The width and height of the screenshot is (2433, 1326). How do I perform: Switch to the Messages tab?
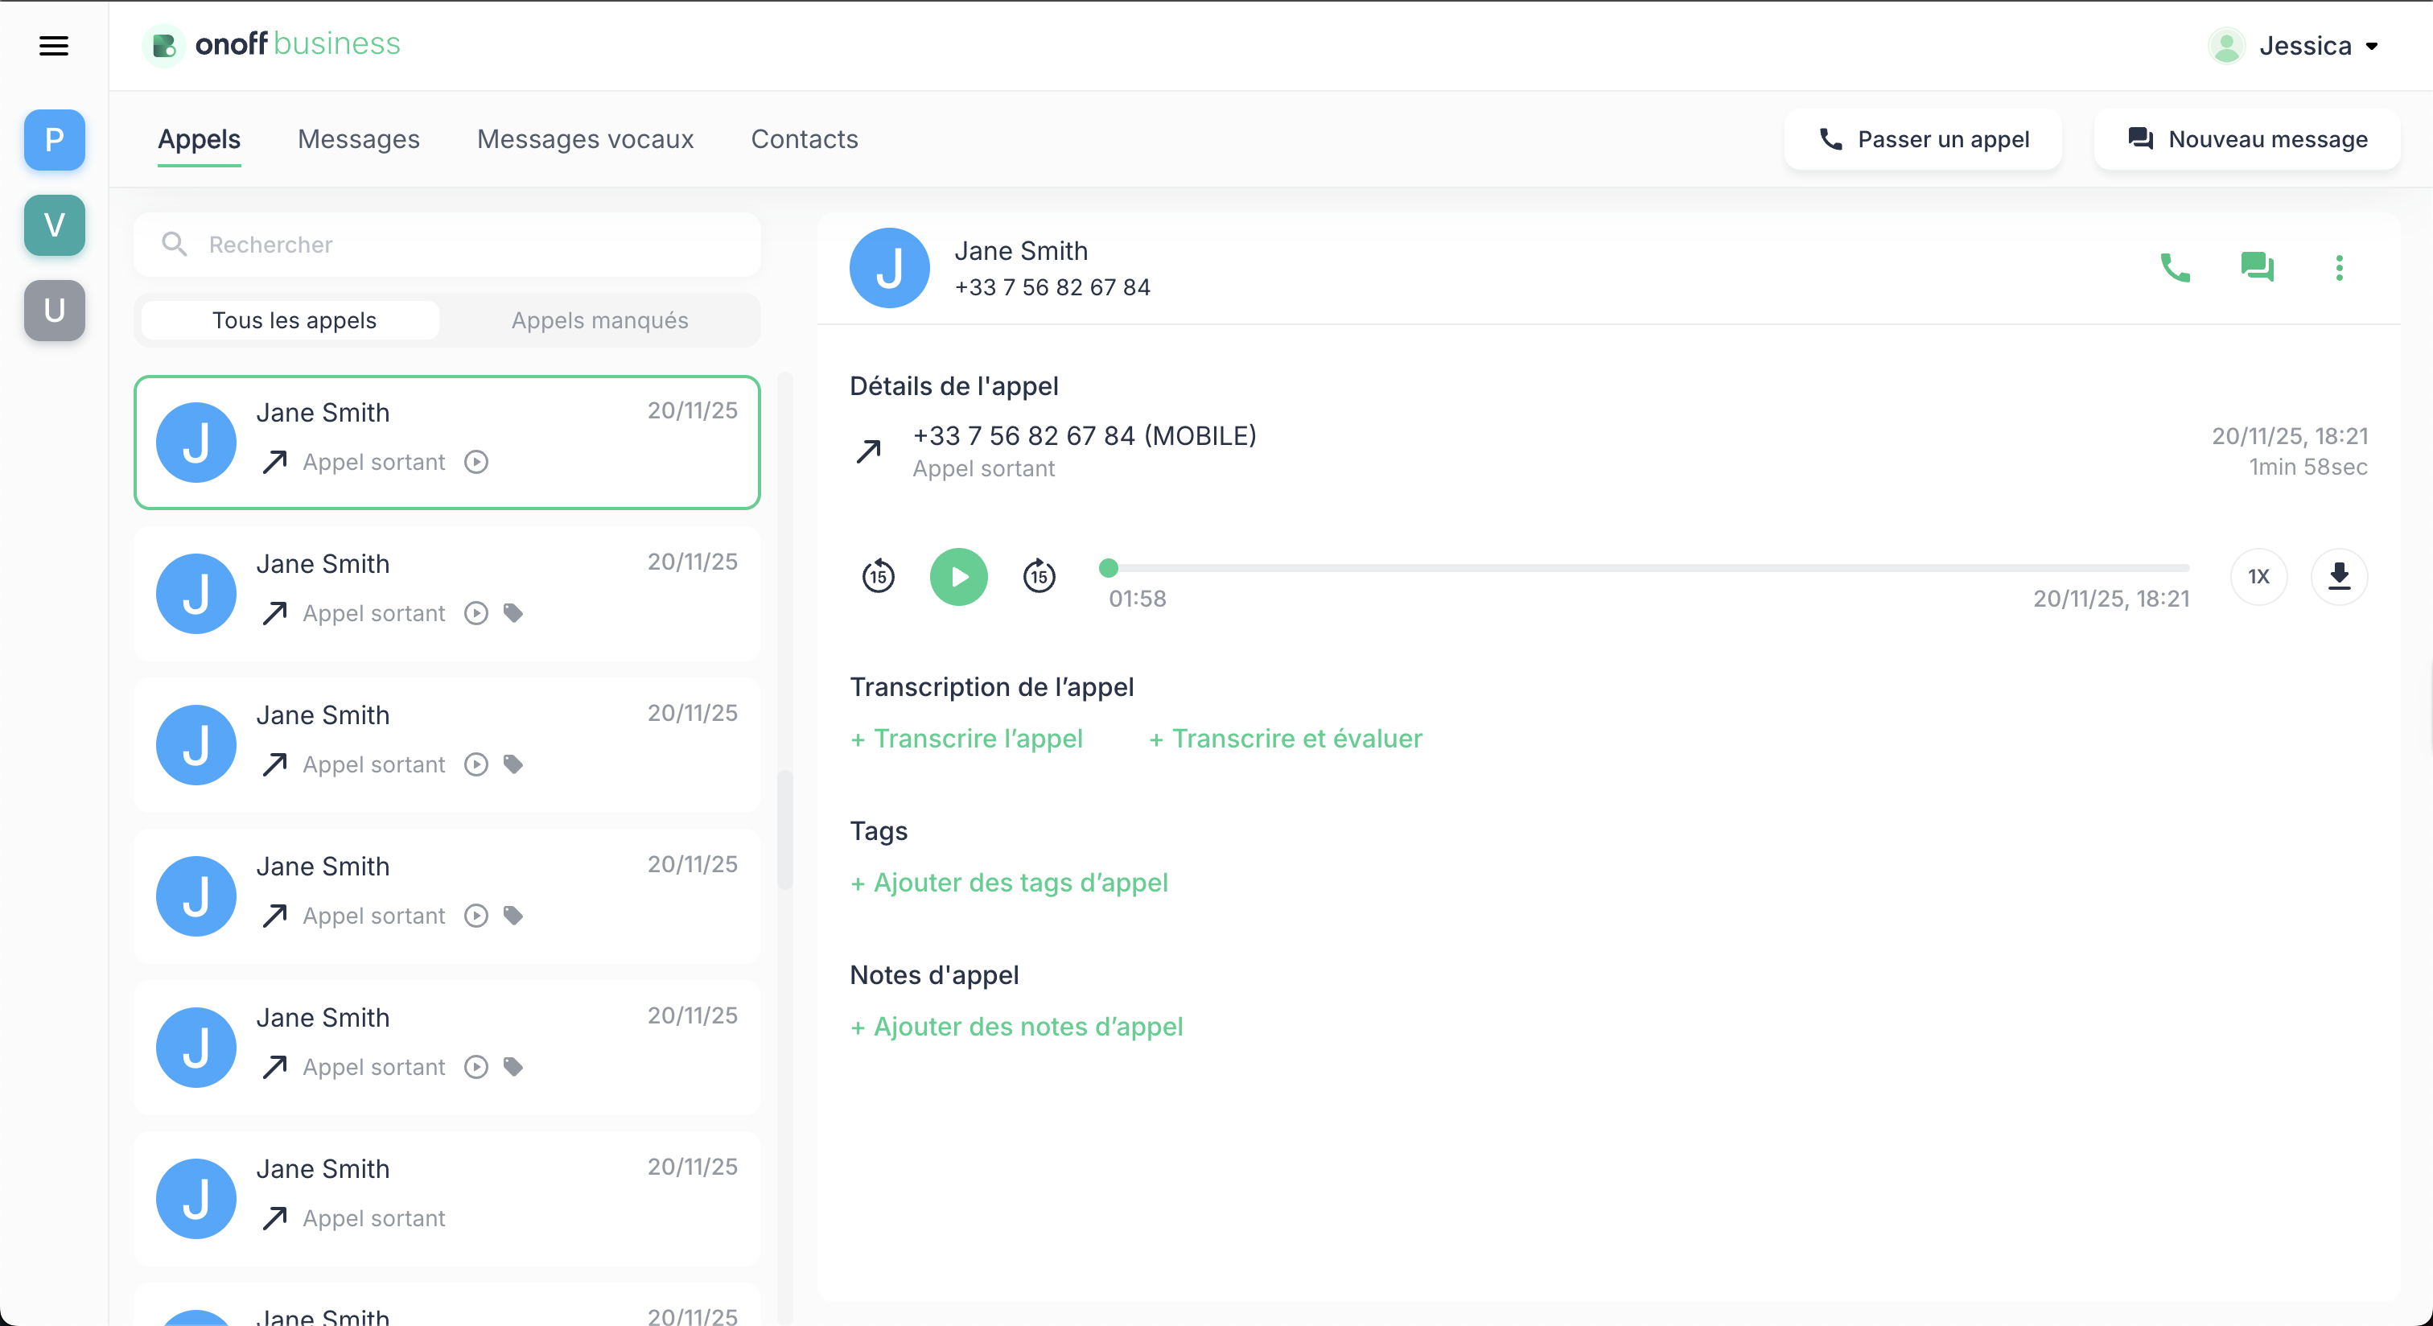point(359,139)
